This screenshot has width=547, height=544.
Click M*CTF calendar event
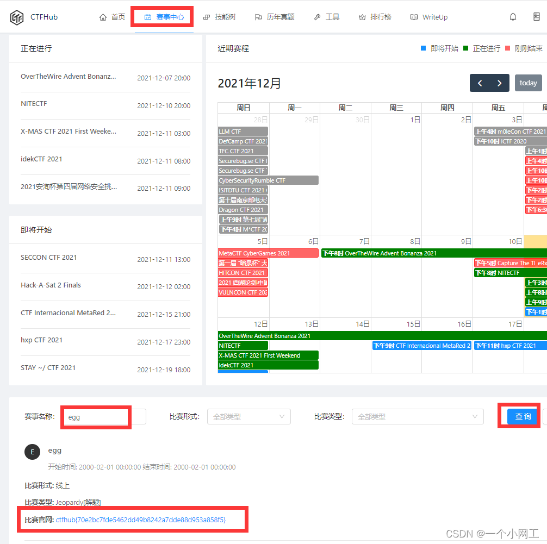(x=244, y=229)
